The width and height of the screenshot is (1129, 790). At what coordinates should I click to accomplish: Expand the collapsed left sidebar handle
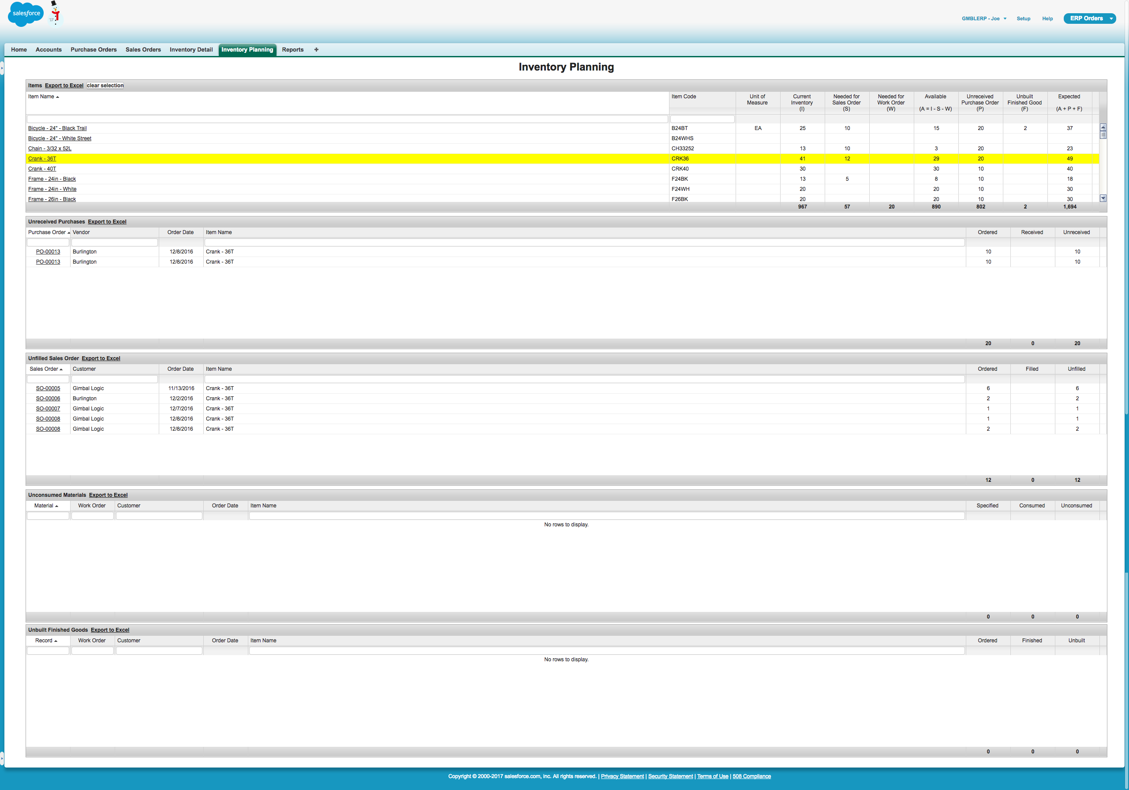[x=2, y=67]
